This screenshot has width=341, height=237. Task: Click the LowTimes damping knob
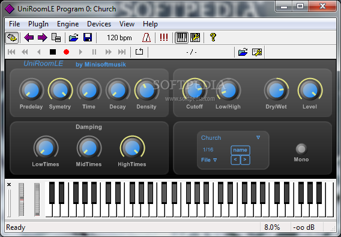point(46,148)
